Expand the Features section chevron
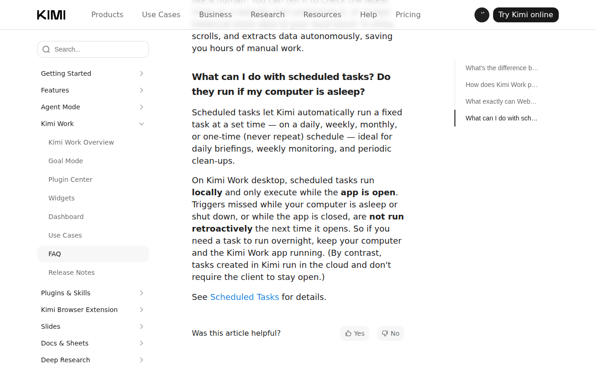 tap(142, 90)
